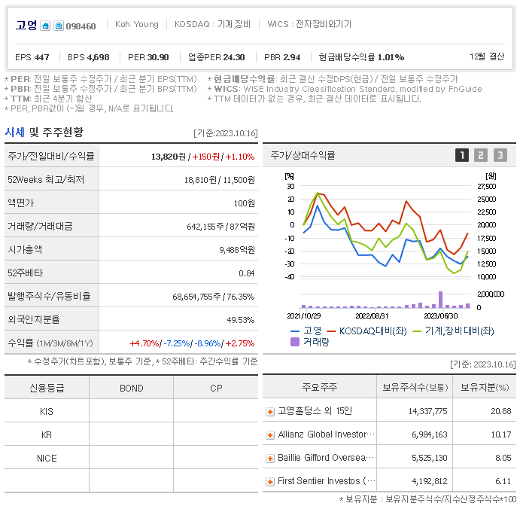Select KOSDAQ : 기계,장비 classification

coord(212,24)
